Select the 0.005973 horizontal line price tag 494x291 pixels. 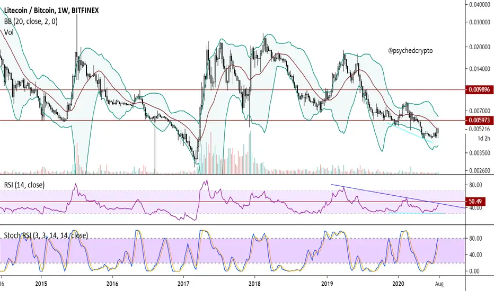pos(479,120)
